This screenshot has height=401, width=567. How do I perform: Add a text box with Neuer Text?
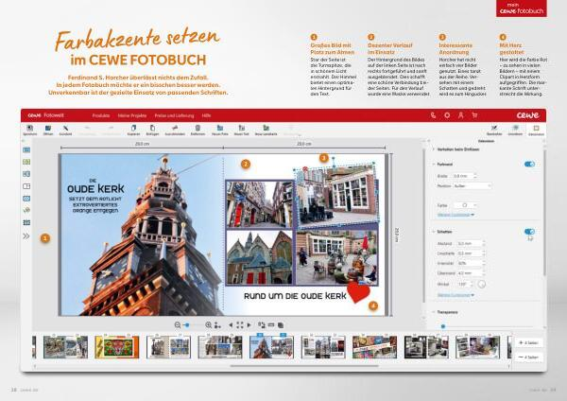point(242,128)
